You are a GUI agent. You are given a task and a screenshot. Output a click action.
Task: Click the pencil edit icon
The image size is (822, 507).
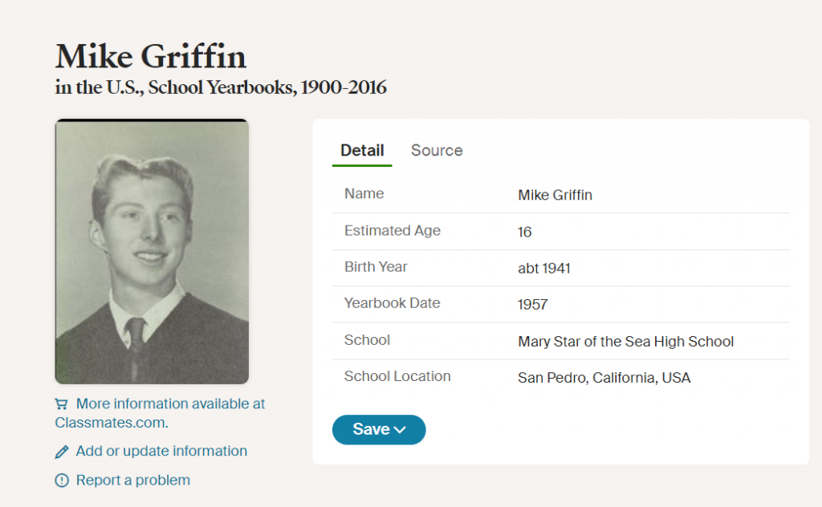[62, 452]
